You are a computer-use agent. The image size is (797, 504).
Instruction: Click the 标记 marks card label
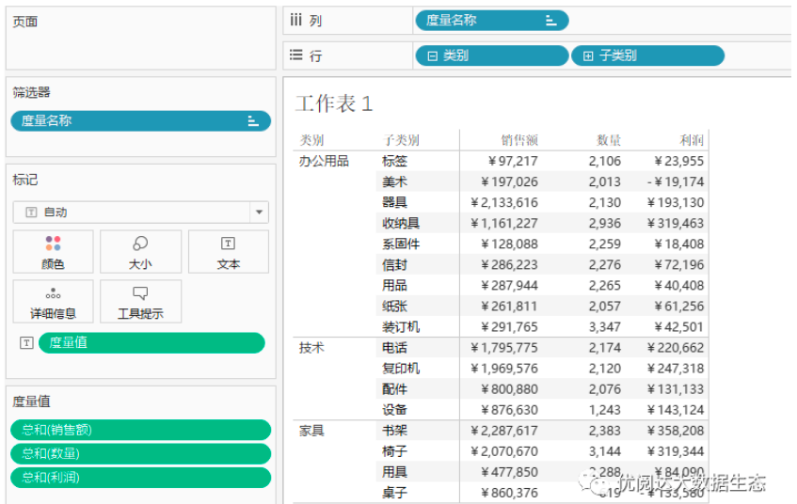pos(24,180)
